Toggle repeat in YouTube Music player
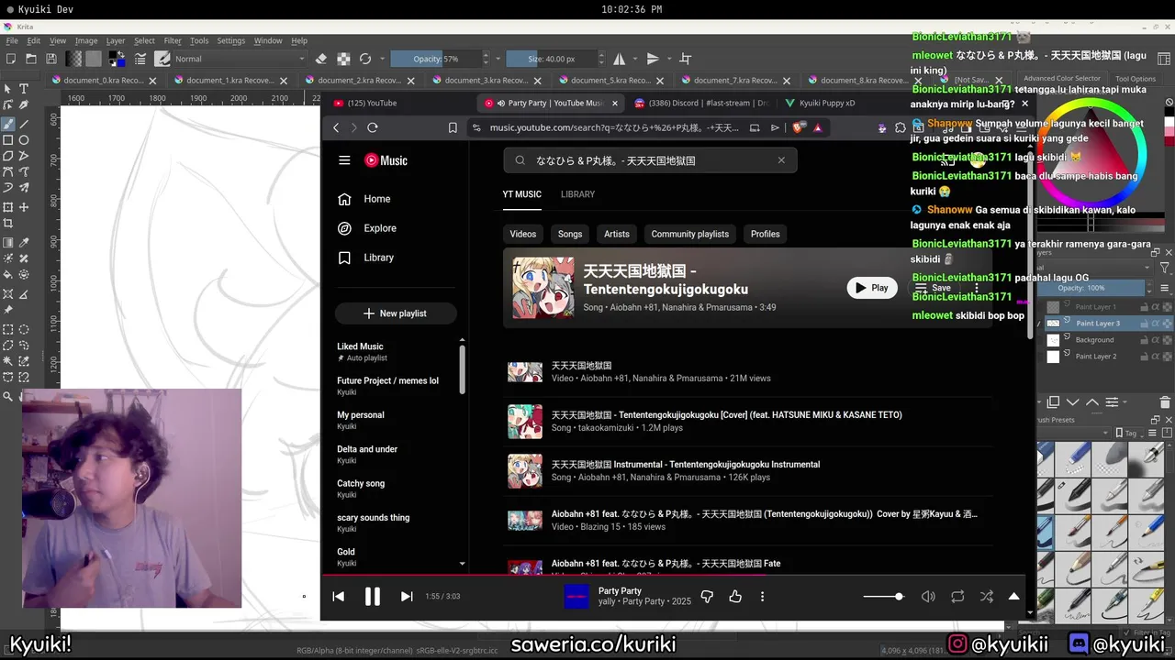The height and width of the screenshot is (660, 1175). (957, 597)
